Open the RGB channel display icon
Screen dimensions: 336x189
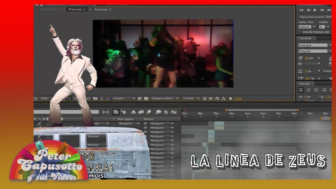(x=108, y=98)
